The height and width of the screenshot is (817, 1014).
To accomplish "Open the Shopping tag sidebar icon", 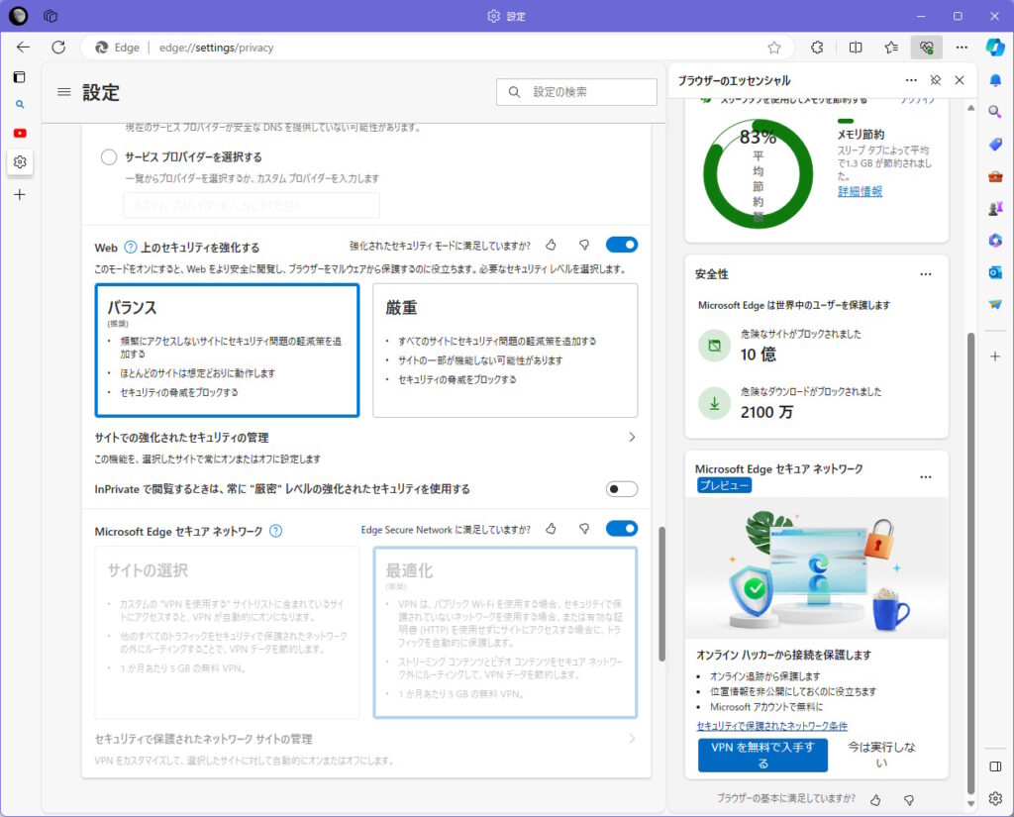I will click(x=995, y=144).
